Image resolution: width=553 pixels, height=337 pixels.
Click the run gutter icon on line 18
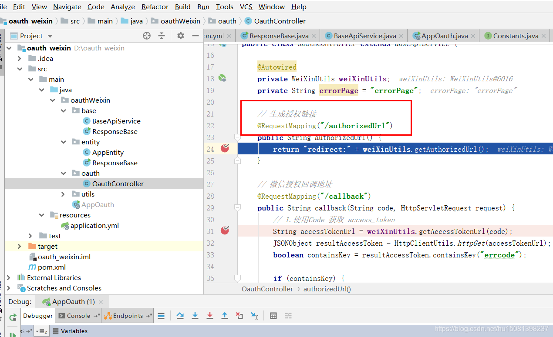click(x=223, y=79)
